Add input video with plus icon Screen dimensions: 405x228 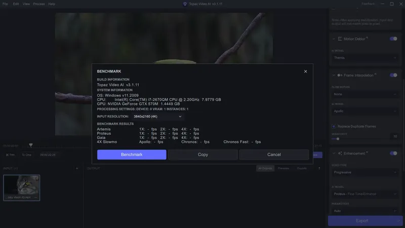(x=77, y=168)
